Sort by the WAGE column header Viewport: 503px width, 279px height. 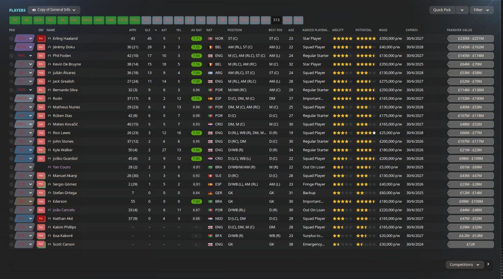pyautogui.click(x=383, y=30)
